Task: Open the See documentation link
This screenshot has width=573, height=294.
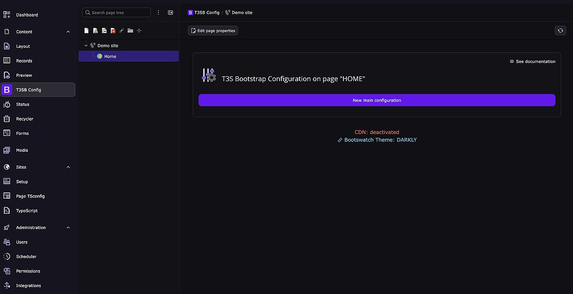Action: (x=533, y=62)
